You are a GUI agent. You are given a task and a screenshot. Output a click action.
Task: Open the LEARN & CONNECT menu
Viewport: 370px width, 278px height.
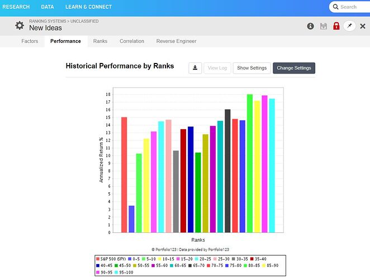88,7
